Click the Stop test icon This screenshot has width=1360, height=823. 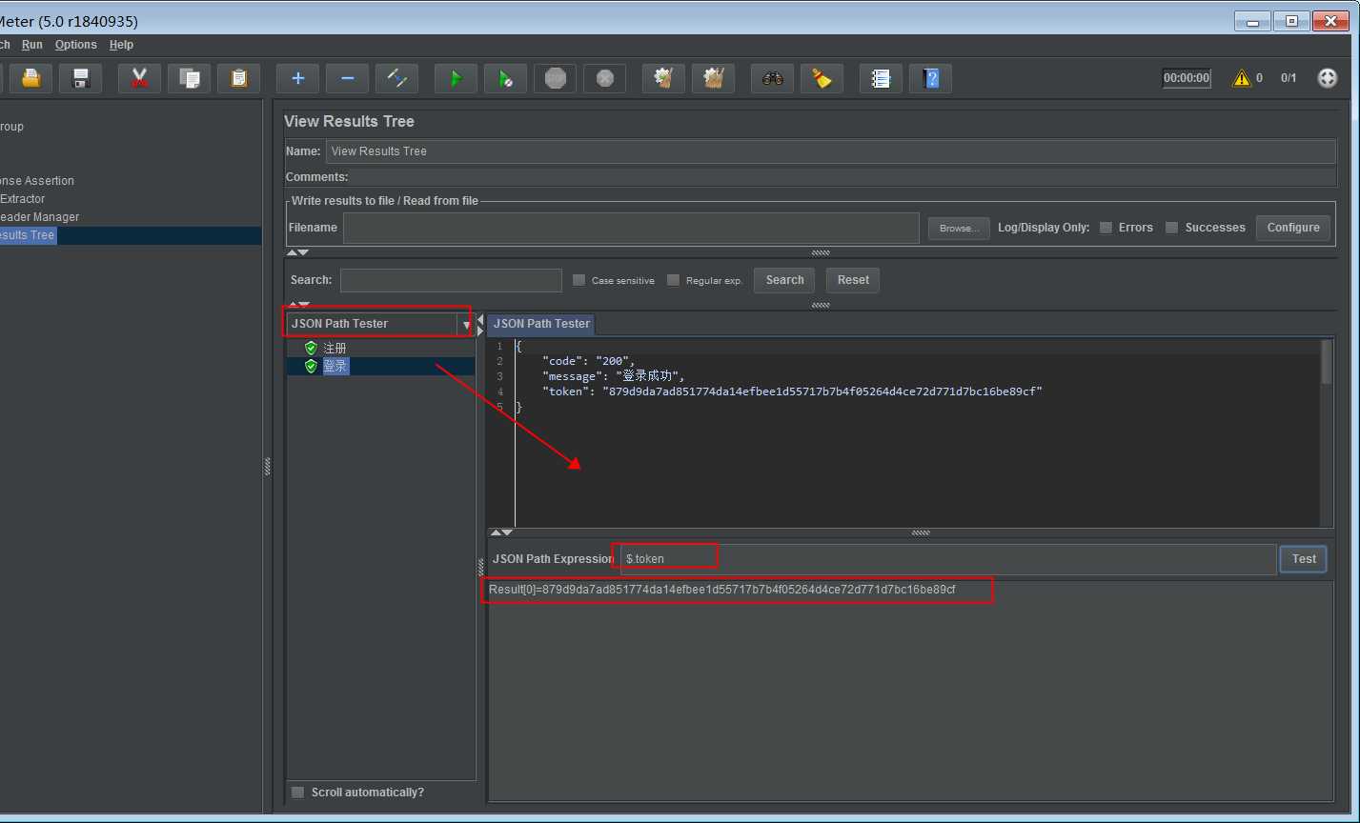click(556, 78)
